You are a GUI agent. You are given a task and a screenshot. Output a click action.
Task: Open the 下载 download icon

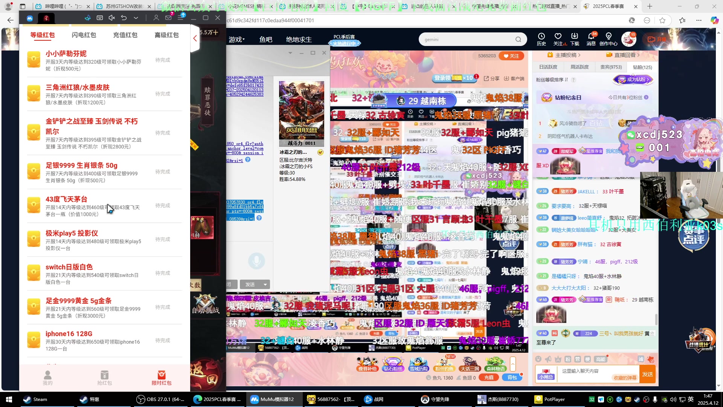tap(575, 39)
